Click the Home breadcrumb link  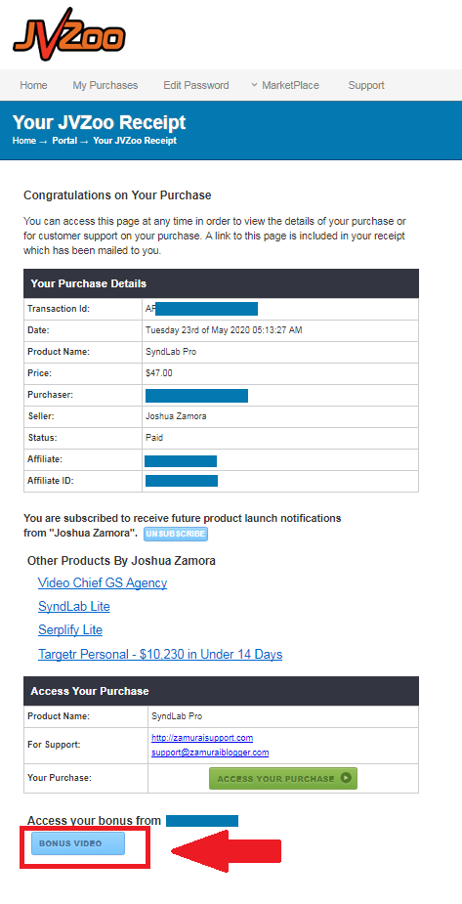[x=24, y=140]
